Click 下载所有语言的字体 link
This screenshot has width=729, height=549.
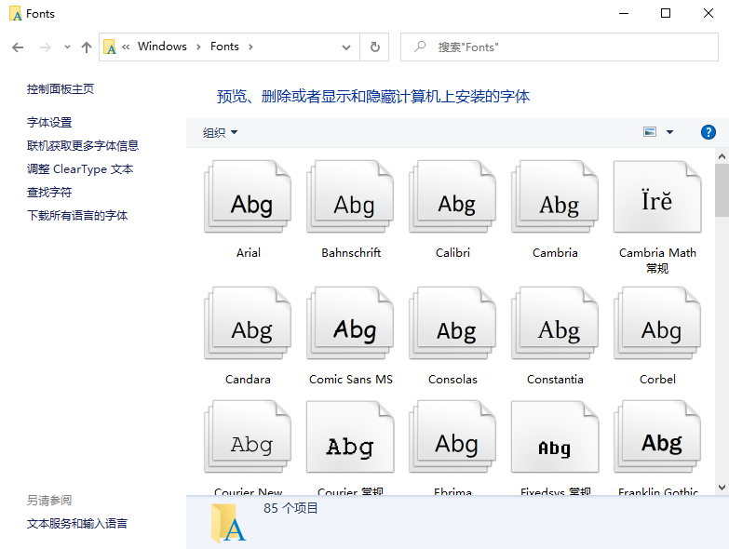pyautogui.click(x=77, y=215)
